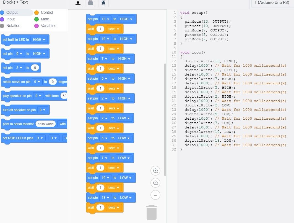Start the debugger with bug icon
Image resolution: width=294 pixels, height=223 pixels.
(x=103, y=3)
